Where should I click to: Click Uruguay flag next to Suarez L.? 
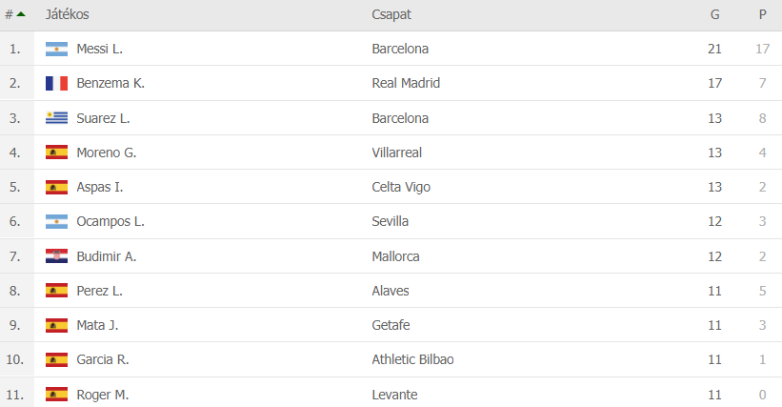(x=56, y=118)
